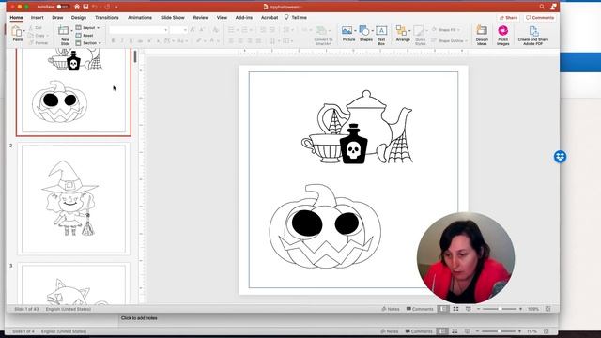601x338 pixels.
Task: Align text left in ribbon
Action: (232, 40)
